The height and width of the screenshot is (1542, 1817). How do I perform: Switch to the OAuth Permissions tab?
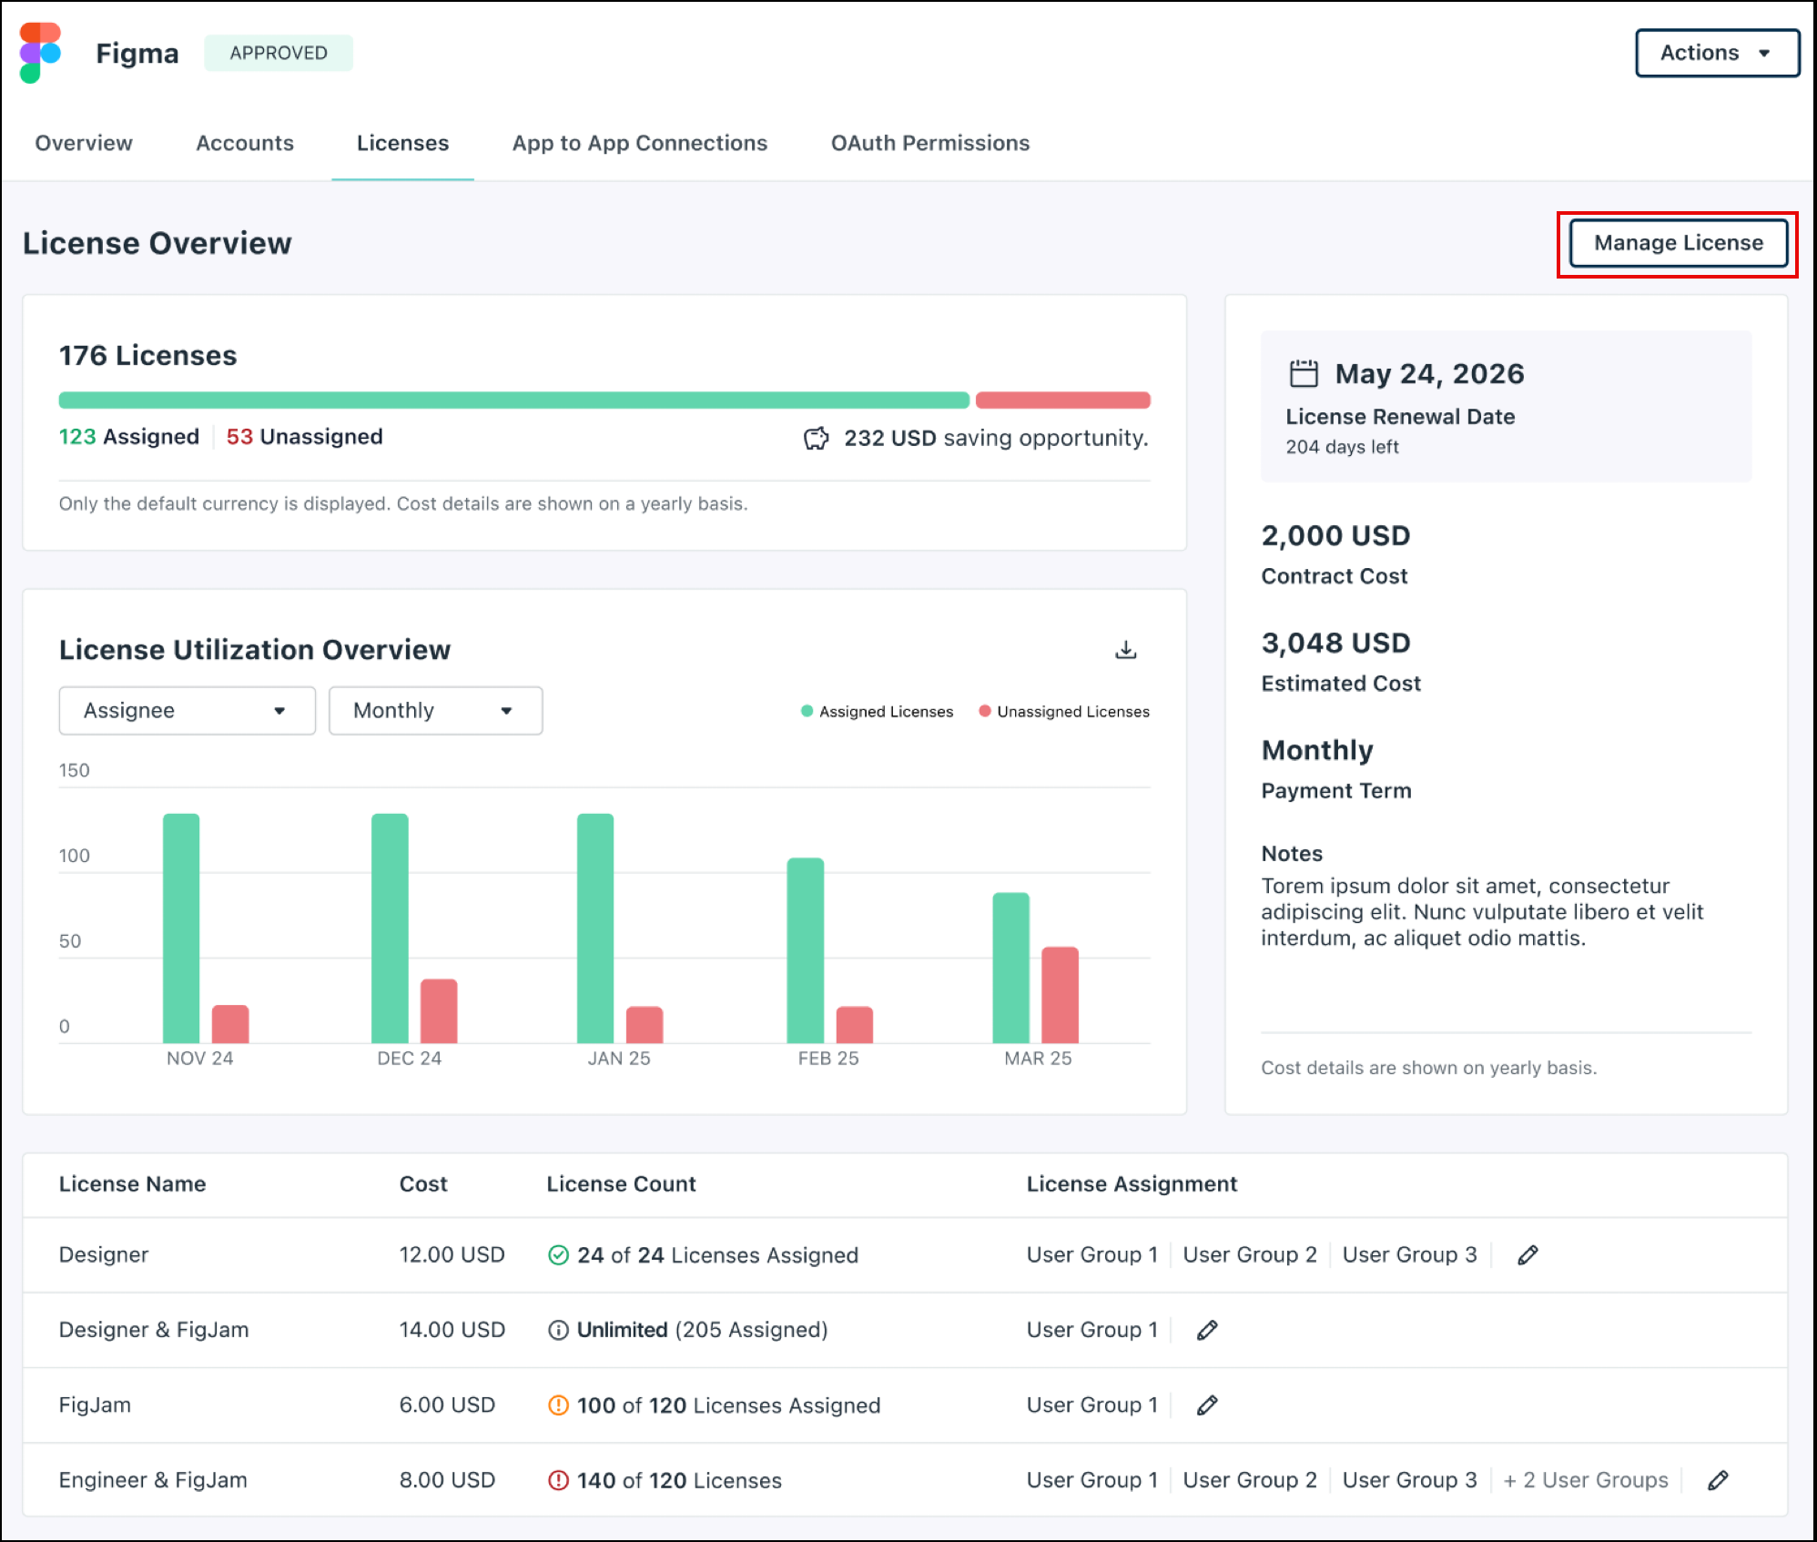[x=929, y=143]
